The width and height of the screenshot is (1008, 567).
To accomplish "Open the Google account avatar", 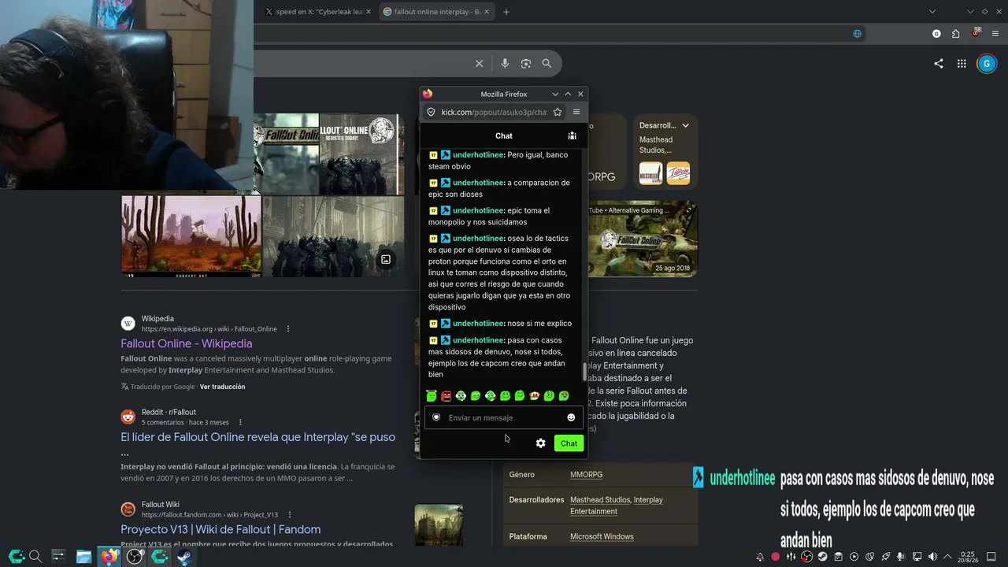I will (x=987, y=64).
